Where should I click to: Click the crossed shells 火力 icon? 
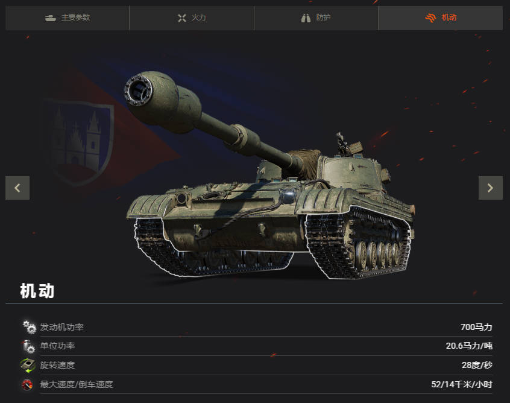pos(182,18)
